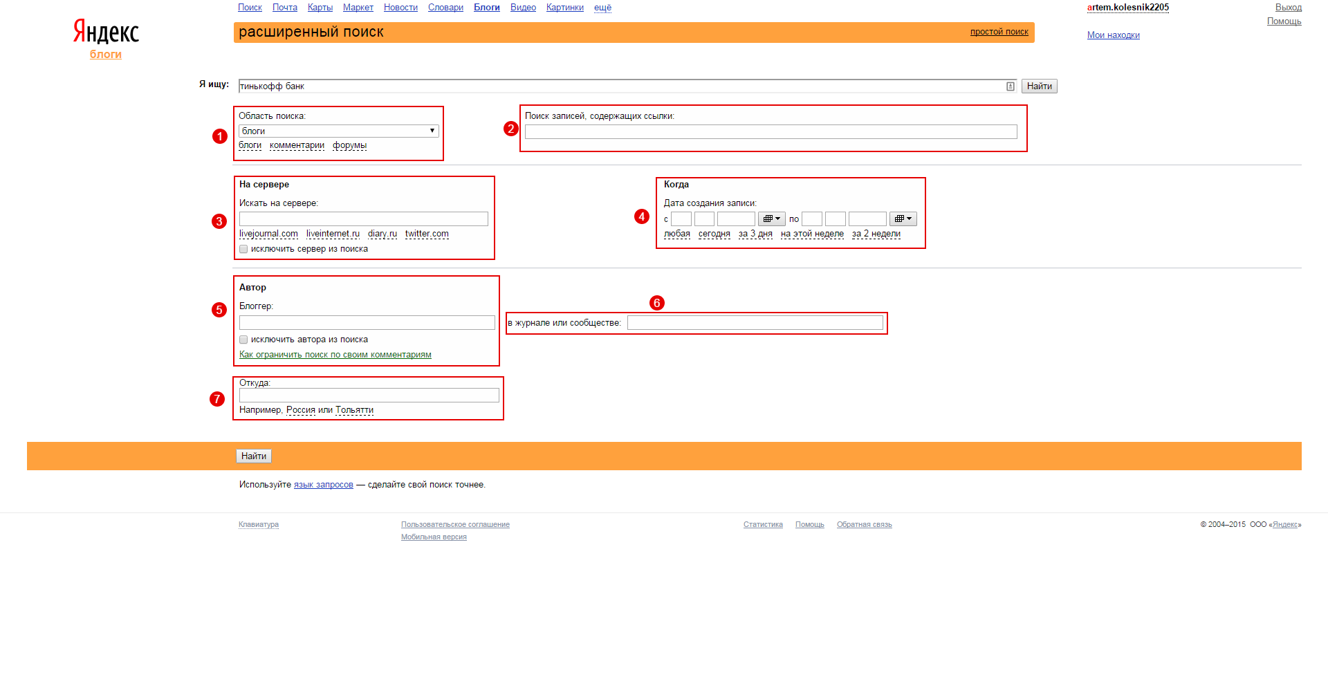Focus the links-containing posts field
This screenshot has width=1328, height=677.
(x=771, y=132)
